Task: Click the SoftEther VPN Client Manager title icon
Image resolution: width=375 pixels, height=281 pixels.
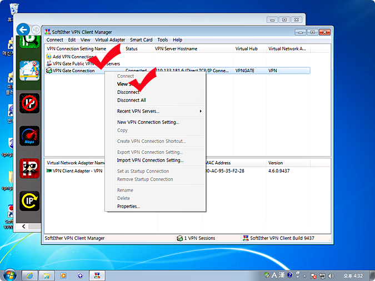Action: coord(48,32)
